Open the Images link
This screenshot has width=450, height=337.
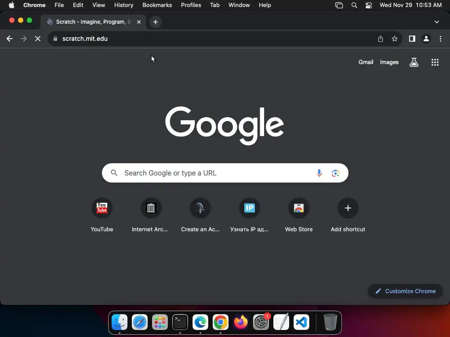(x=389, y=62)
